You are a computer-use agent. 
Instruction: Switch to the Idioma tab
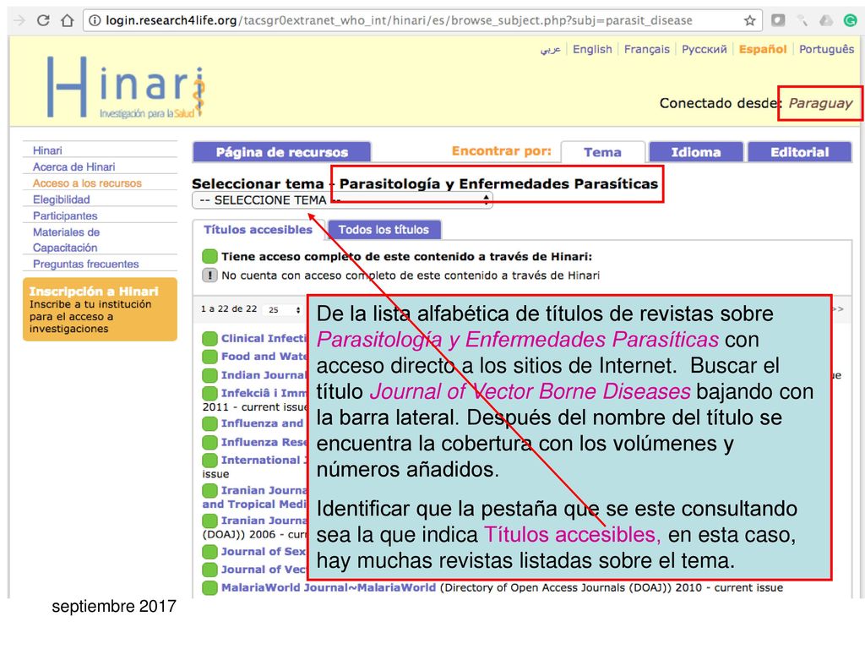pos(696,152)
